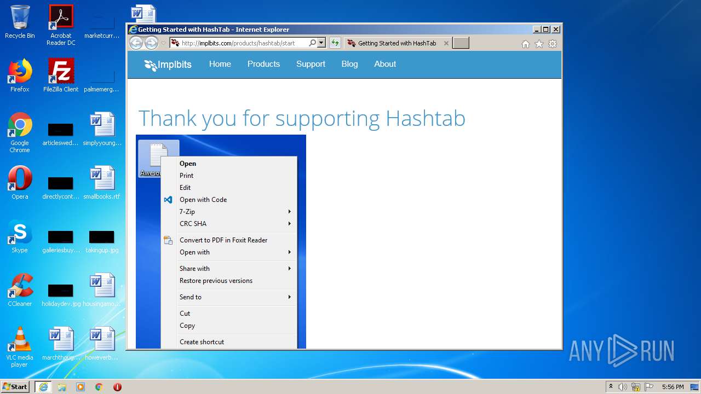Screen dimensions: 701x394
Task: Click the volume speaker tray icon
Action: coord(623,387)
